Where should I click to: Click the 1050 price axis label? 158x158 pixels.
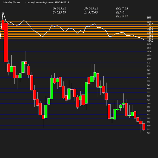149,52
